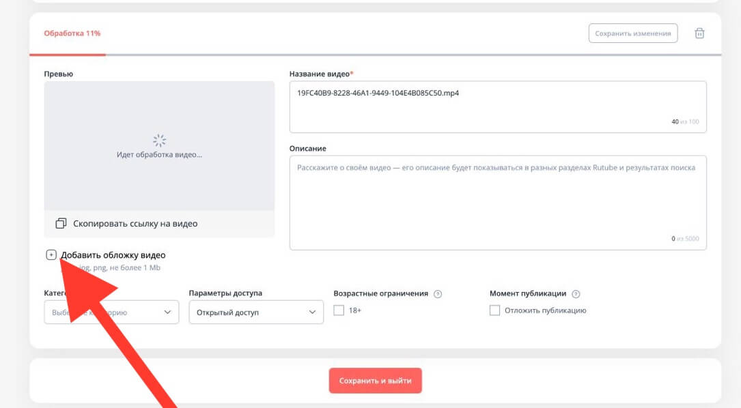Click the video processing spinner icon
The image size is (741, 408).
tap(159, 141)
